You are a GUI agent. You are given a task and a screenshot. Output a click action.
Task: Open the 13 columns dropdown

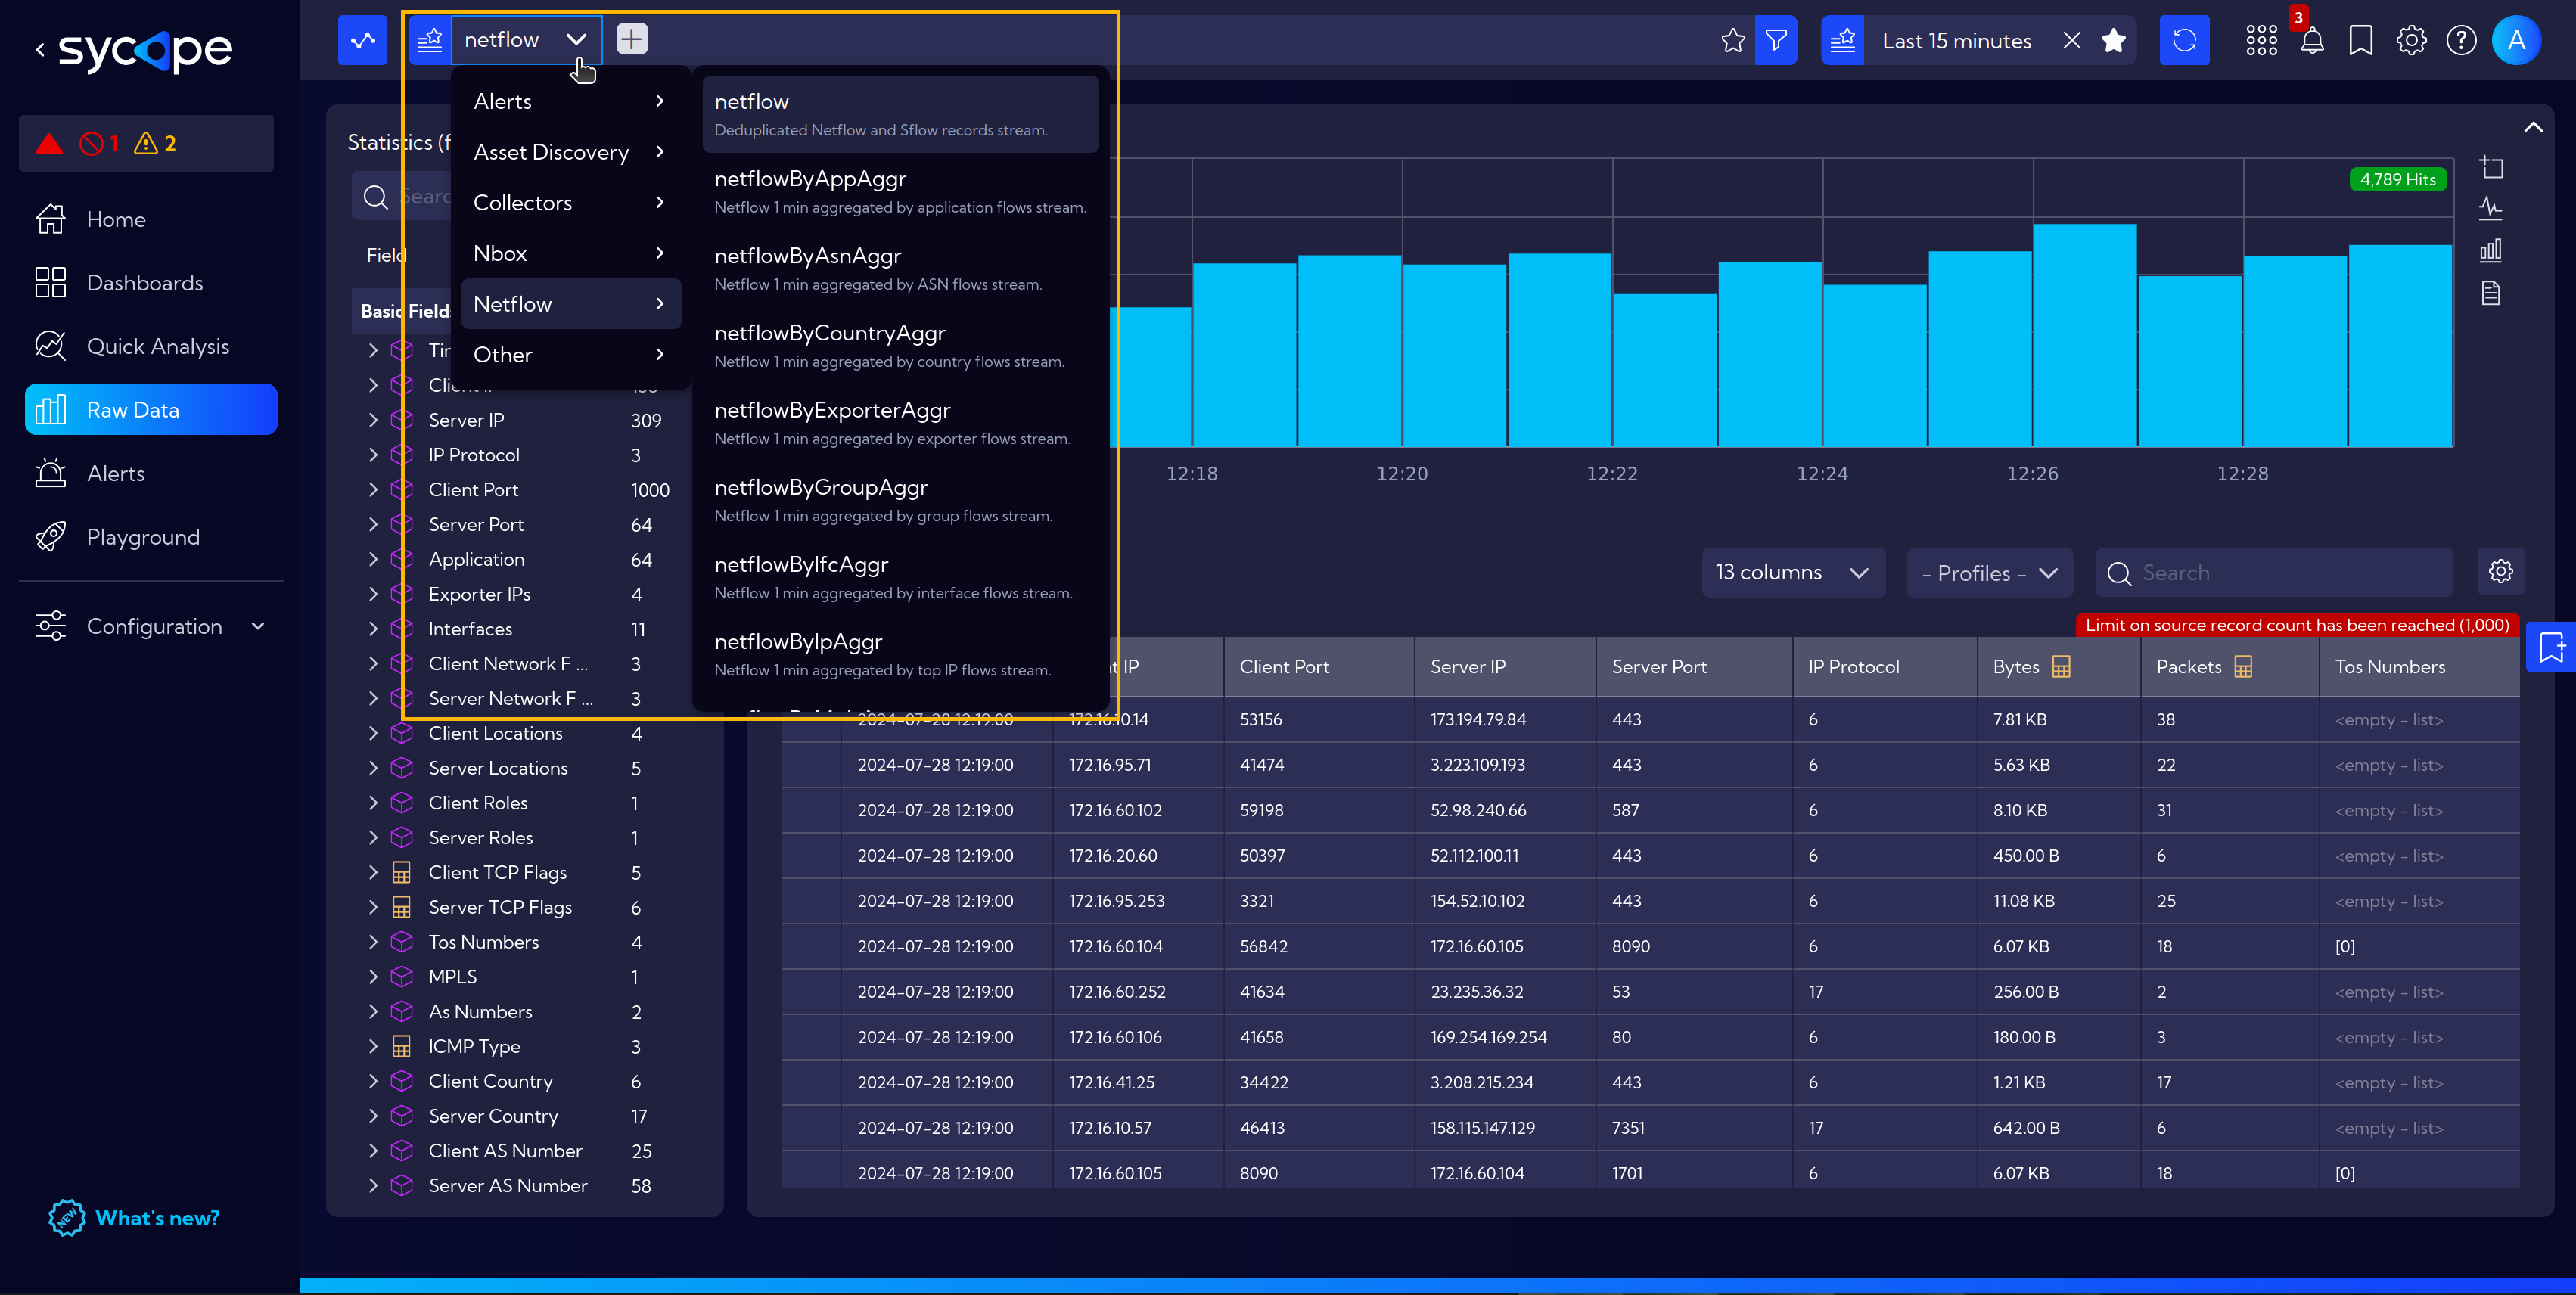point(1793,572)
